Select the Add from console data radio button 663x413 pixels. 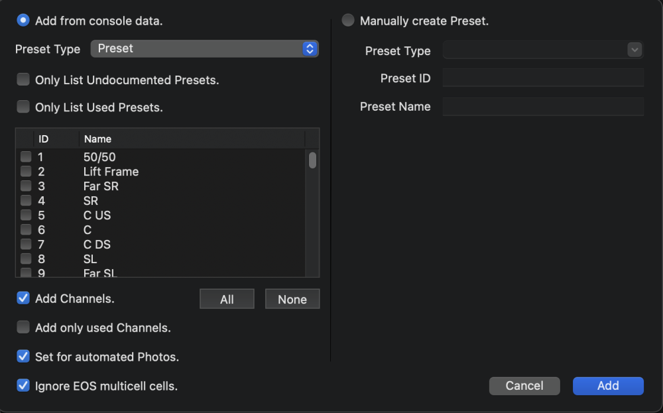(23, 20)
